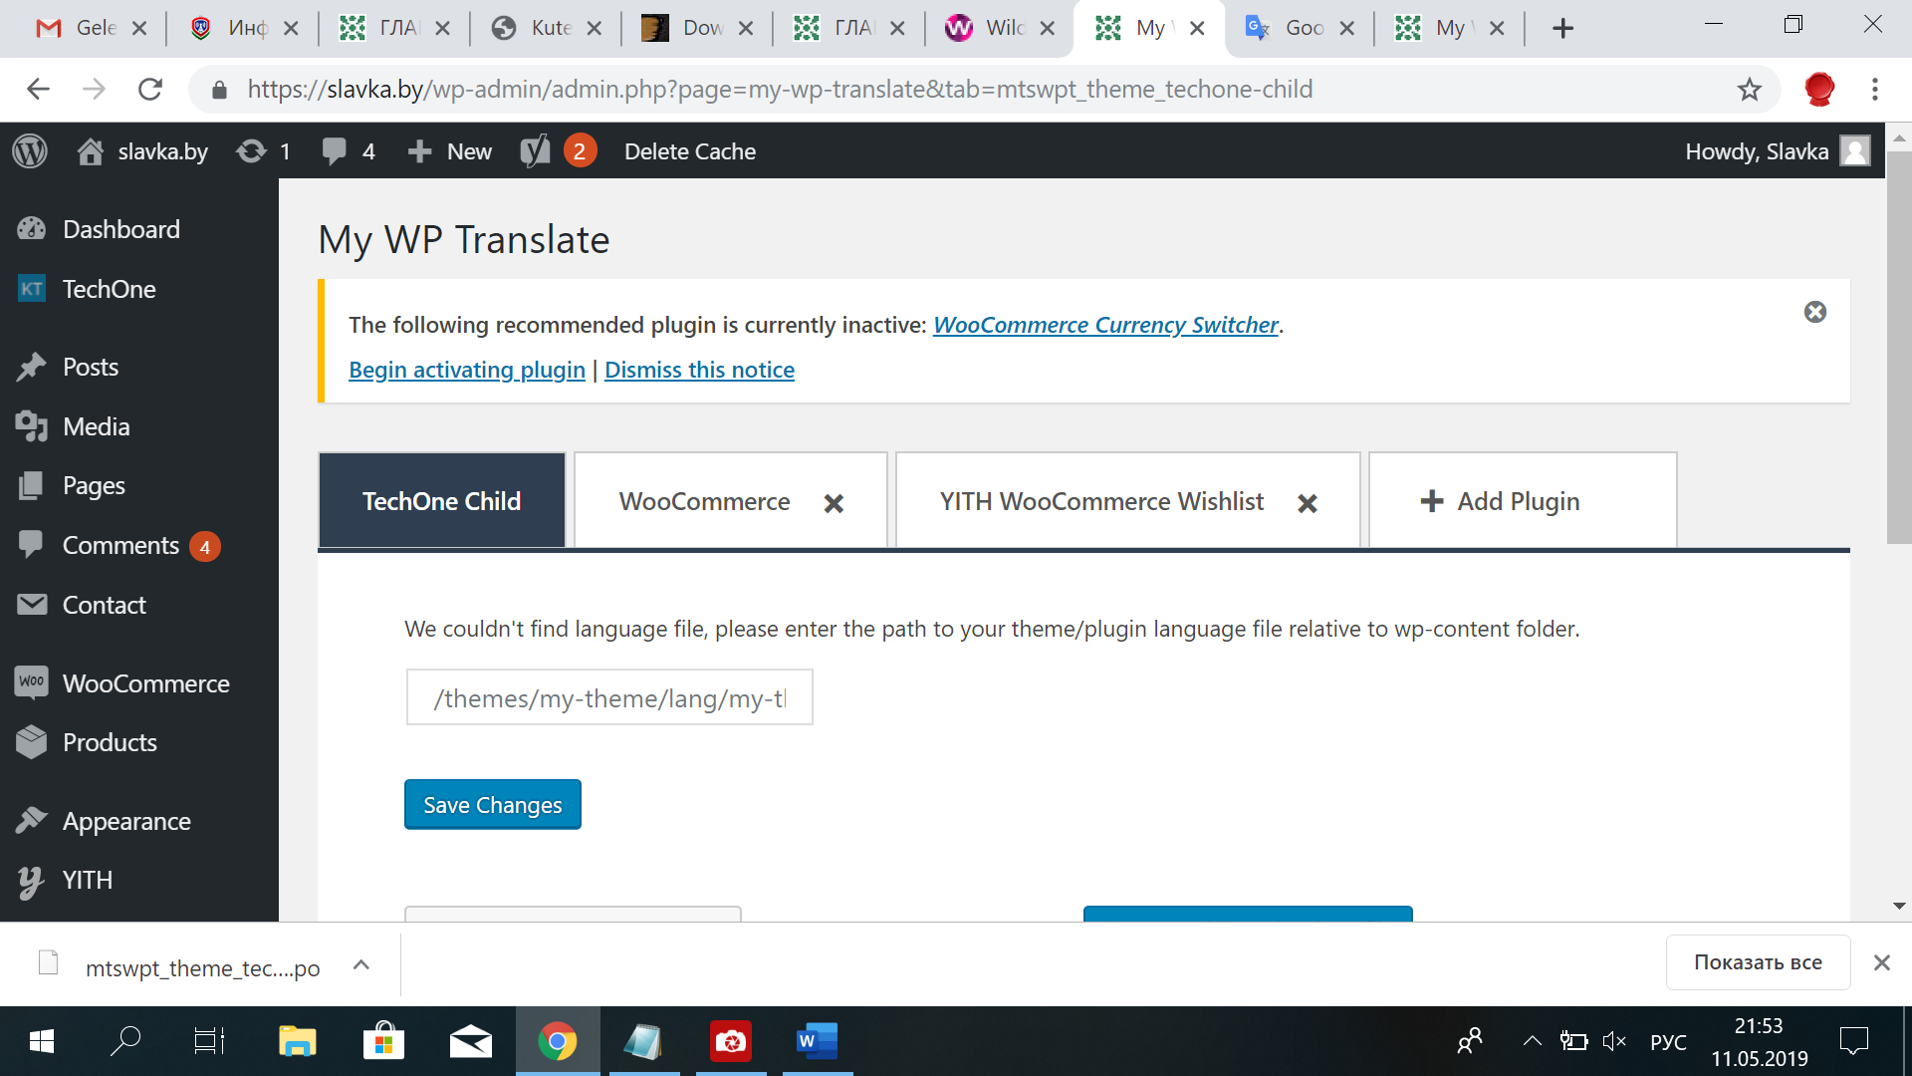Click the Save Changes button

[493, 804]
